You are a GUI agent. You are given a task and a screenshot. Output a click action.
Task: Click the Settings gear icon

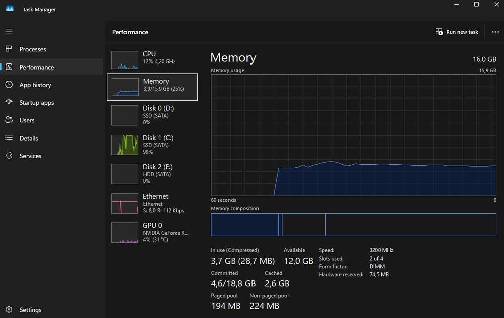click(9, 309)
